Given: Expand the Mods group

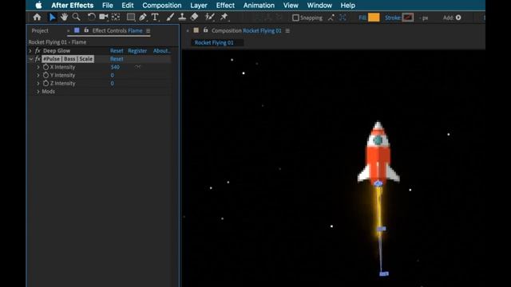Looking at the screenshot, I should tap(38, 92).
